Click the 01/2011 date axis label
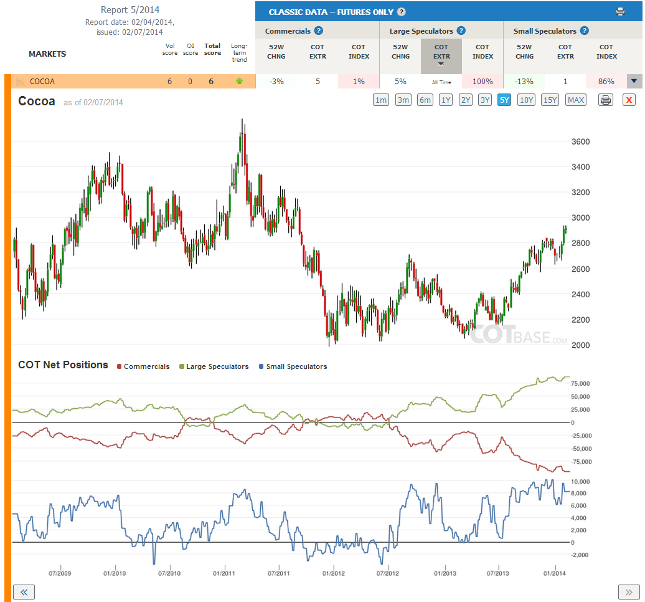Screen dimensions: 645x602 224,573
